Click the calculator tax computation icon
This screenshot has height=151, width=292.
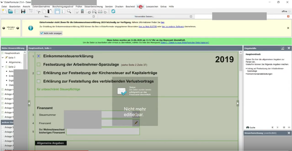tap(82, 11)
